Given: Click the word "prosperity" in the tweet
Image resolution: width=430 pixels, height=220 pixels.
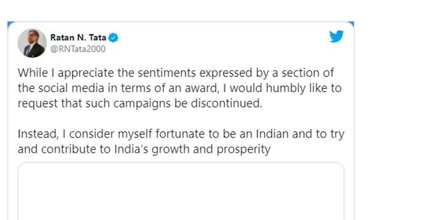Looking at the screenshot, I should point(243,149).
